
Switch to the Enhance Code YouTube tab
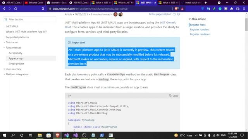coord(34,3)
